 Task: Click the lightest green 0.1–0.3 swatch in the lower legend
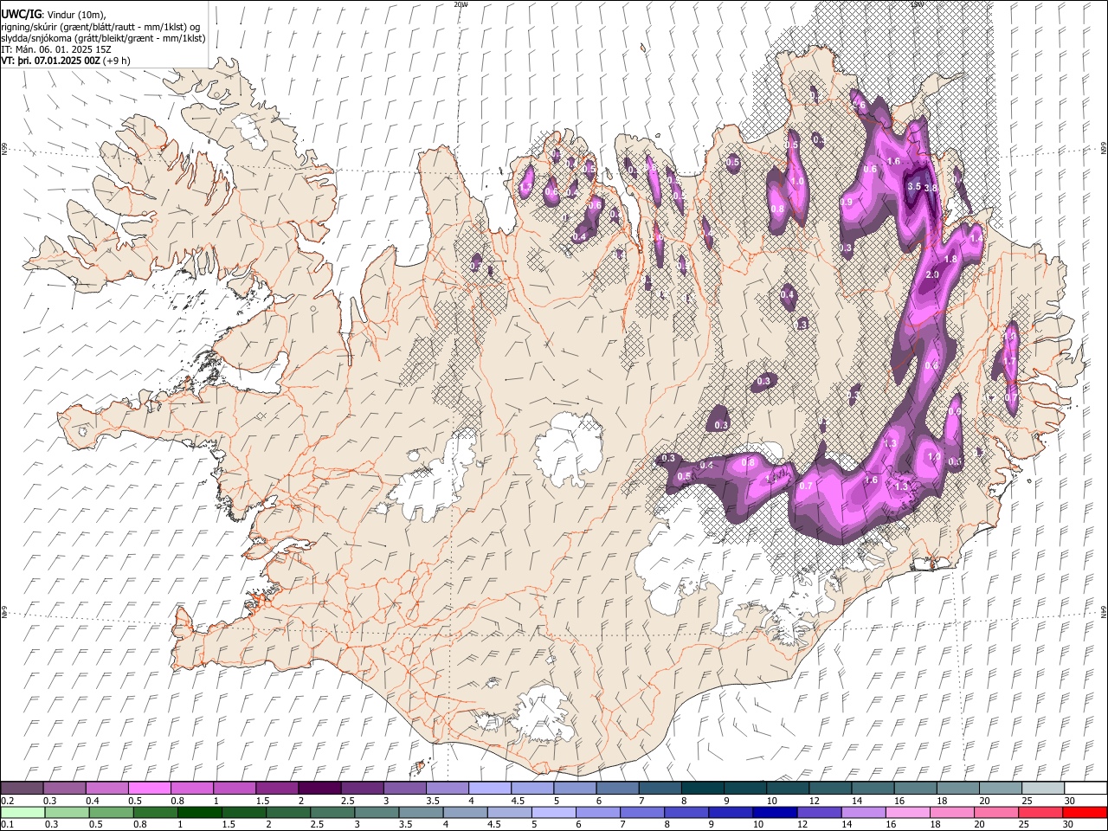[23, 813]
